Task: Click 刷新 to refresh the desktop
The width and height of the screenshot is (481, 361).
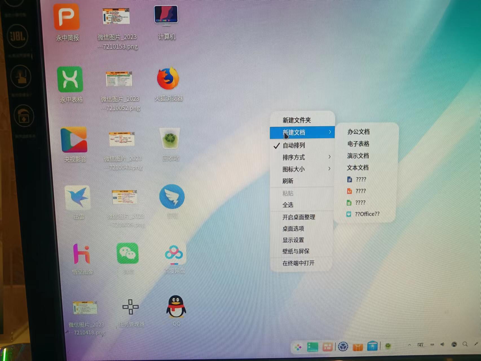Action: [x=287, y=181]
